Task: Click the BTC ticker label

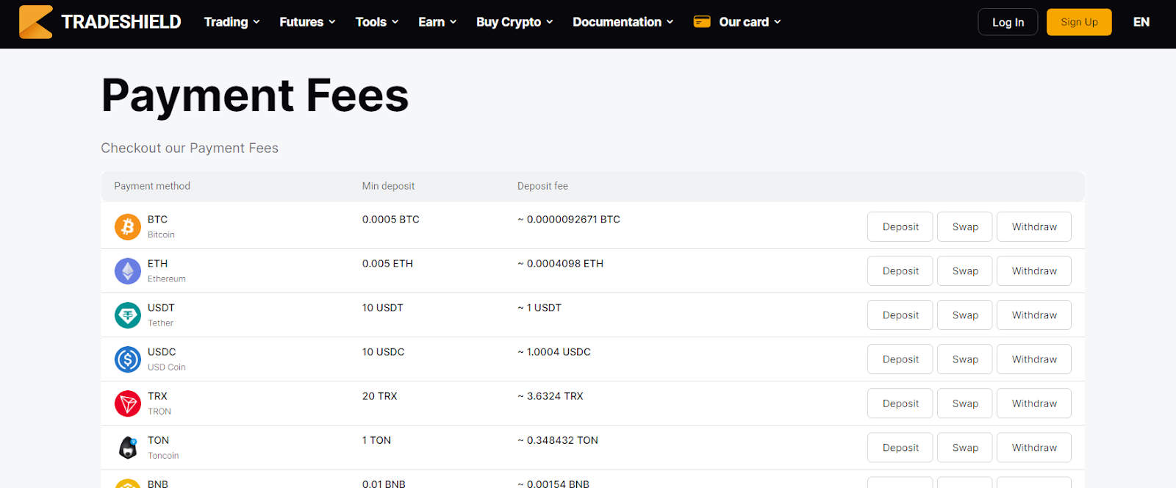Action: [x=157, y=219]
